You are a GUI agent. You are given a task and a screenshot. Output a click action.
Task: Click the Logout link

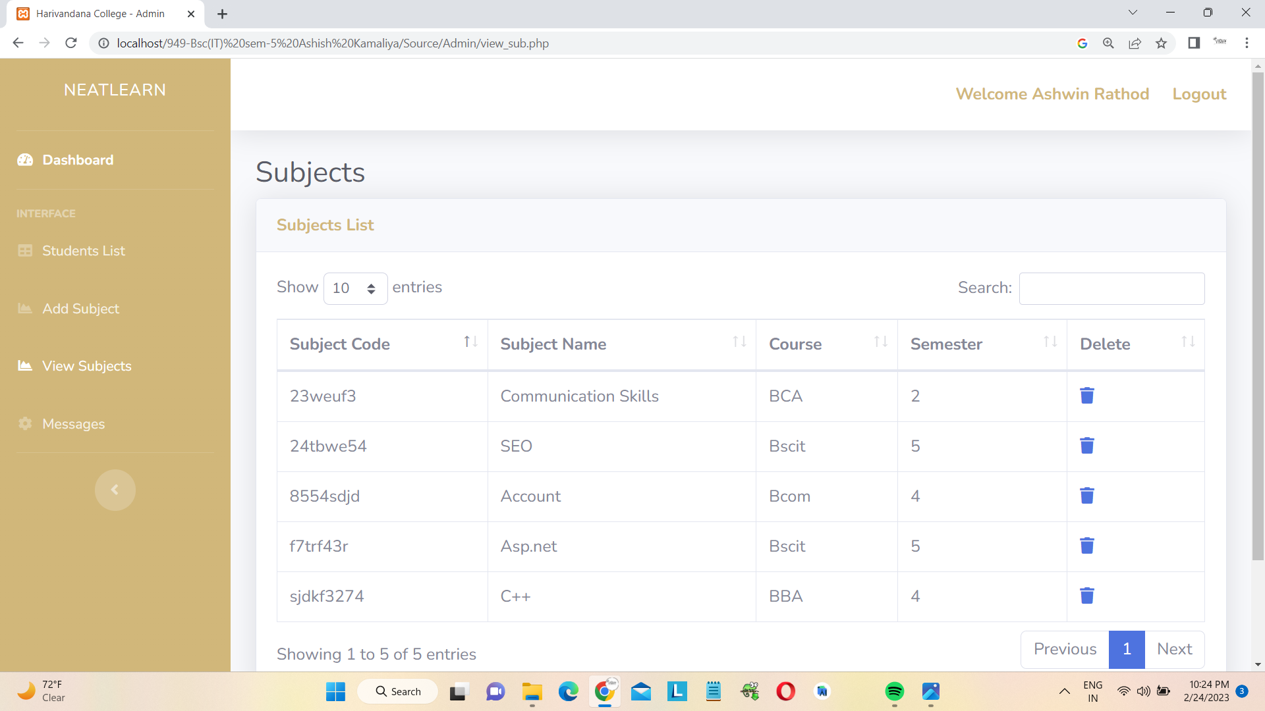(x=1199, y=93)
